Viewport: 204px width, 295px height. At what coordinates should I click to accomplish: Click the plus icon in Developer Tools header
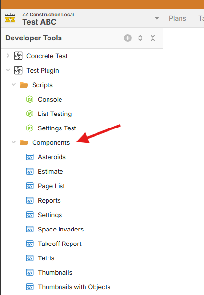click(x=128, y=38)
